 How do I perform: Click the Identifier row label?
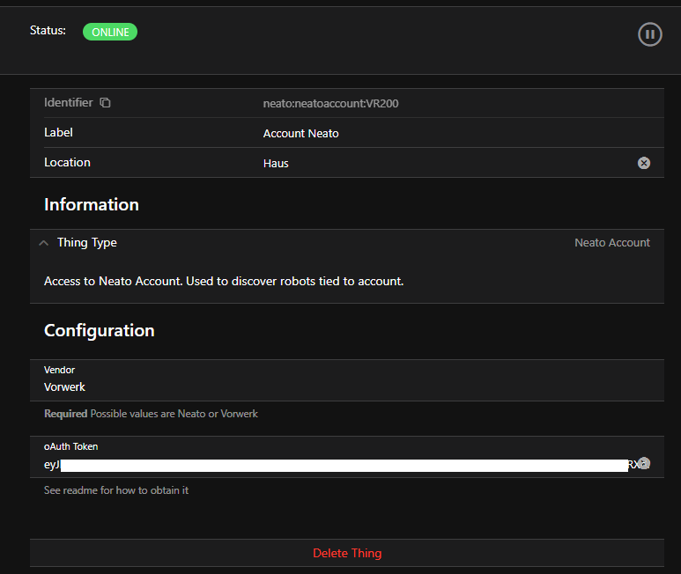68,103
